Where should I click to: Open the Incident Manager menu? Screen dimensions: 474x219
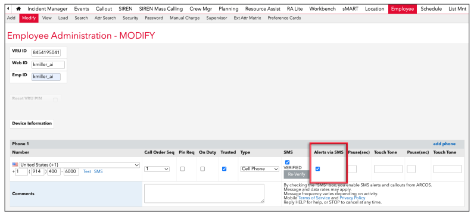[48, 9]
